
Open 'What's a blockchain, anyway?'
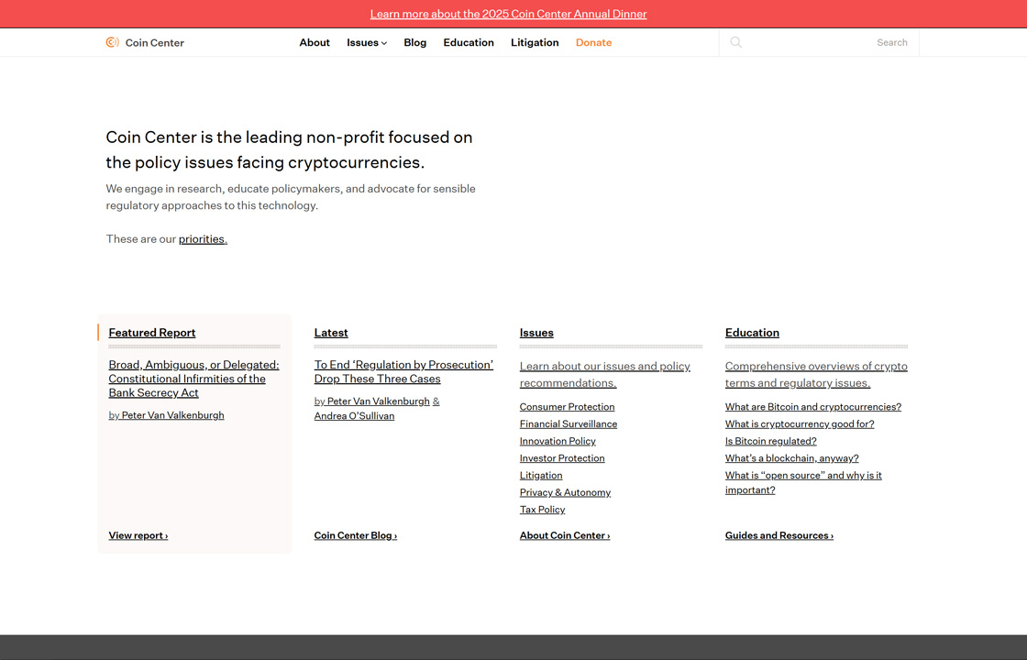pos(792,458)
